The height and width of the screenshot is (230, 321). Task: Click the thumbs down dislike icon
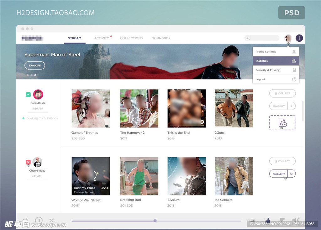coord(282,221)
